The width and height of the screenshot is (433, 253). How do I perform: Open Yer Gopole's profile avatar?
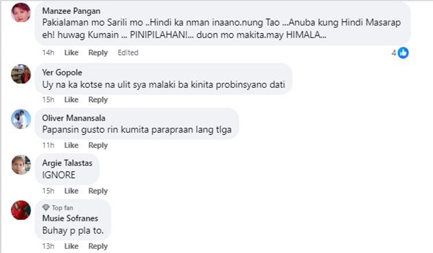(21, 74)
